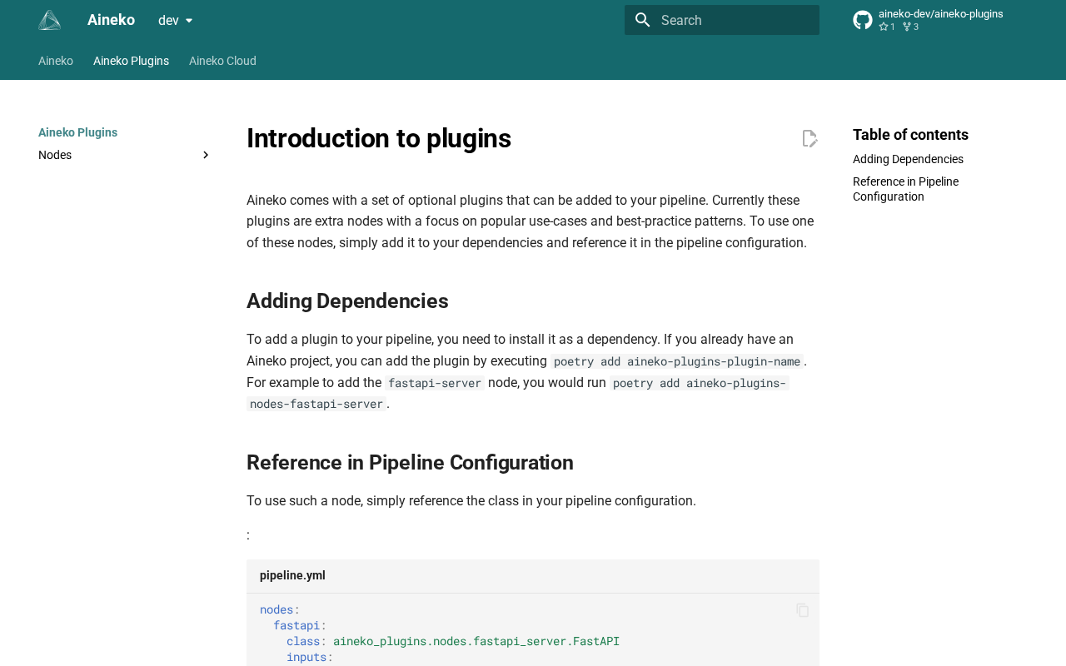Screen dimensions: 1066x666
Task: Open Aineko Plugins in the left sidebar
Action: click(77, 132)
